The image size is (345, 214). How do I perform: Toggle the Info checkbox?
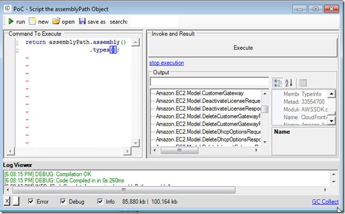click(100, 202)
